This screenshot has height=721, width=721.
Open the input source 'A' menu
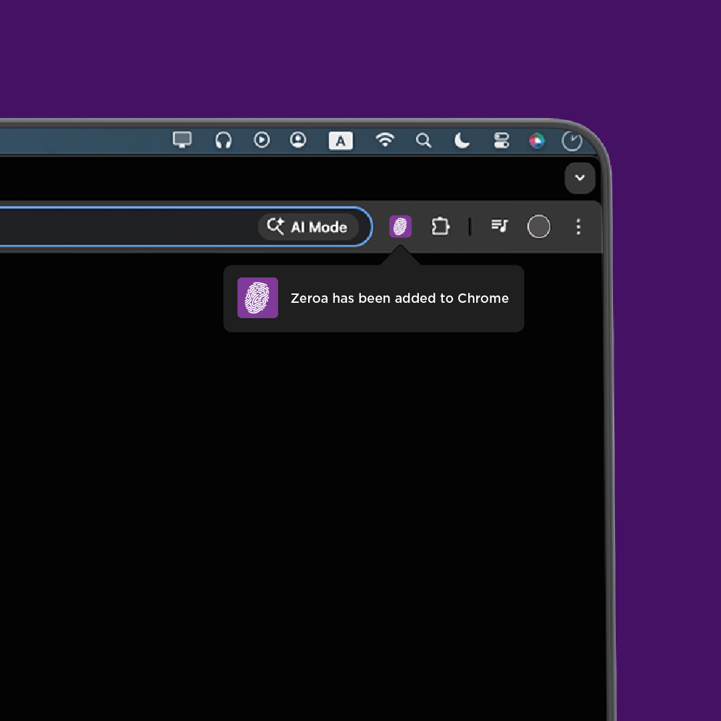tap(341, 140)
